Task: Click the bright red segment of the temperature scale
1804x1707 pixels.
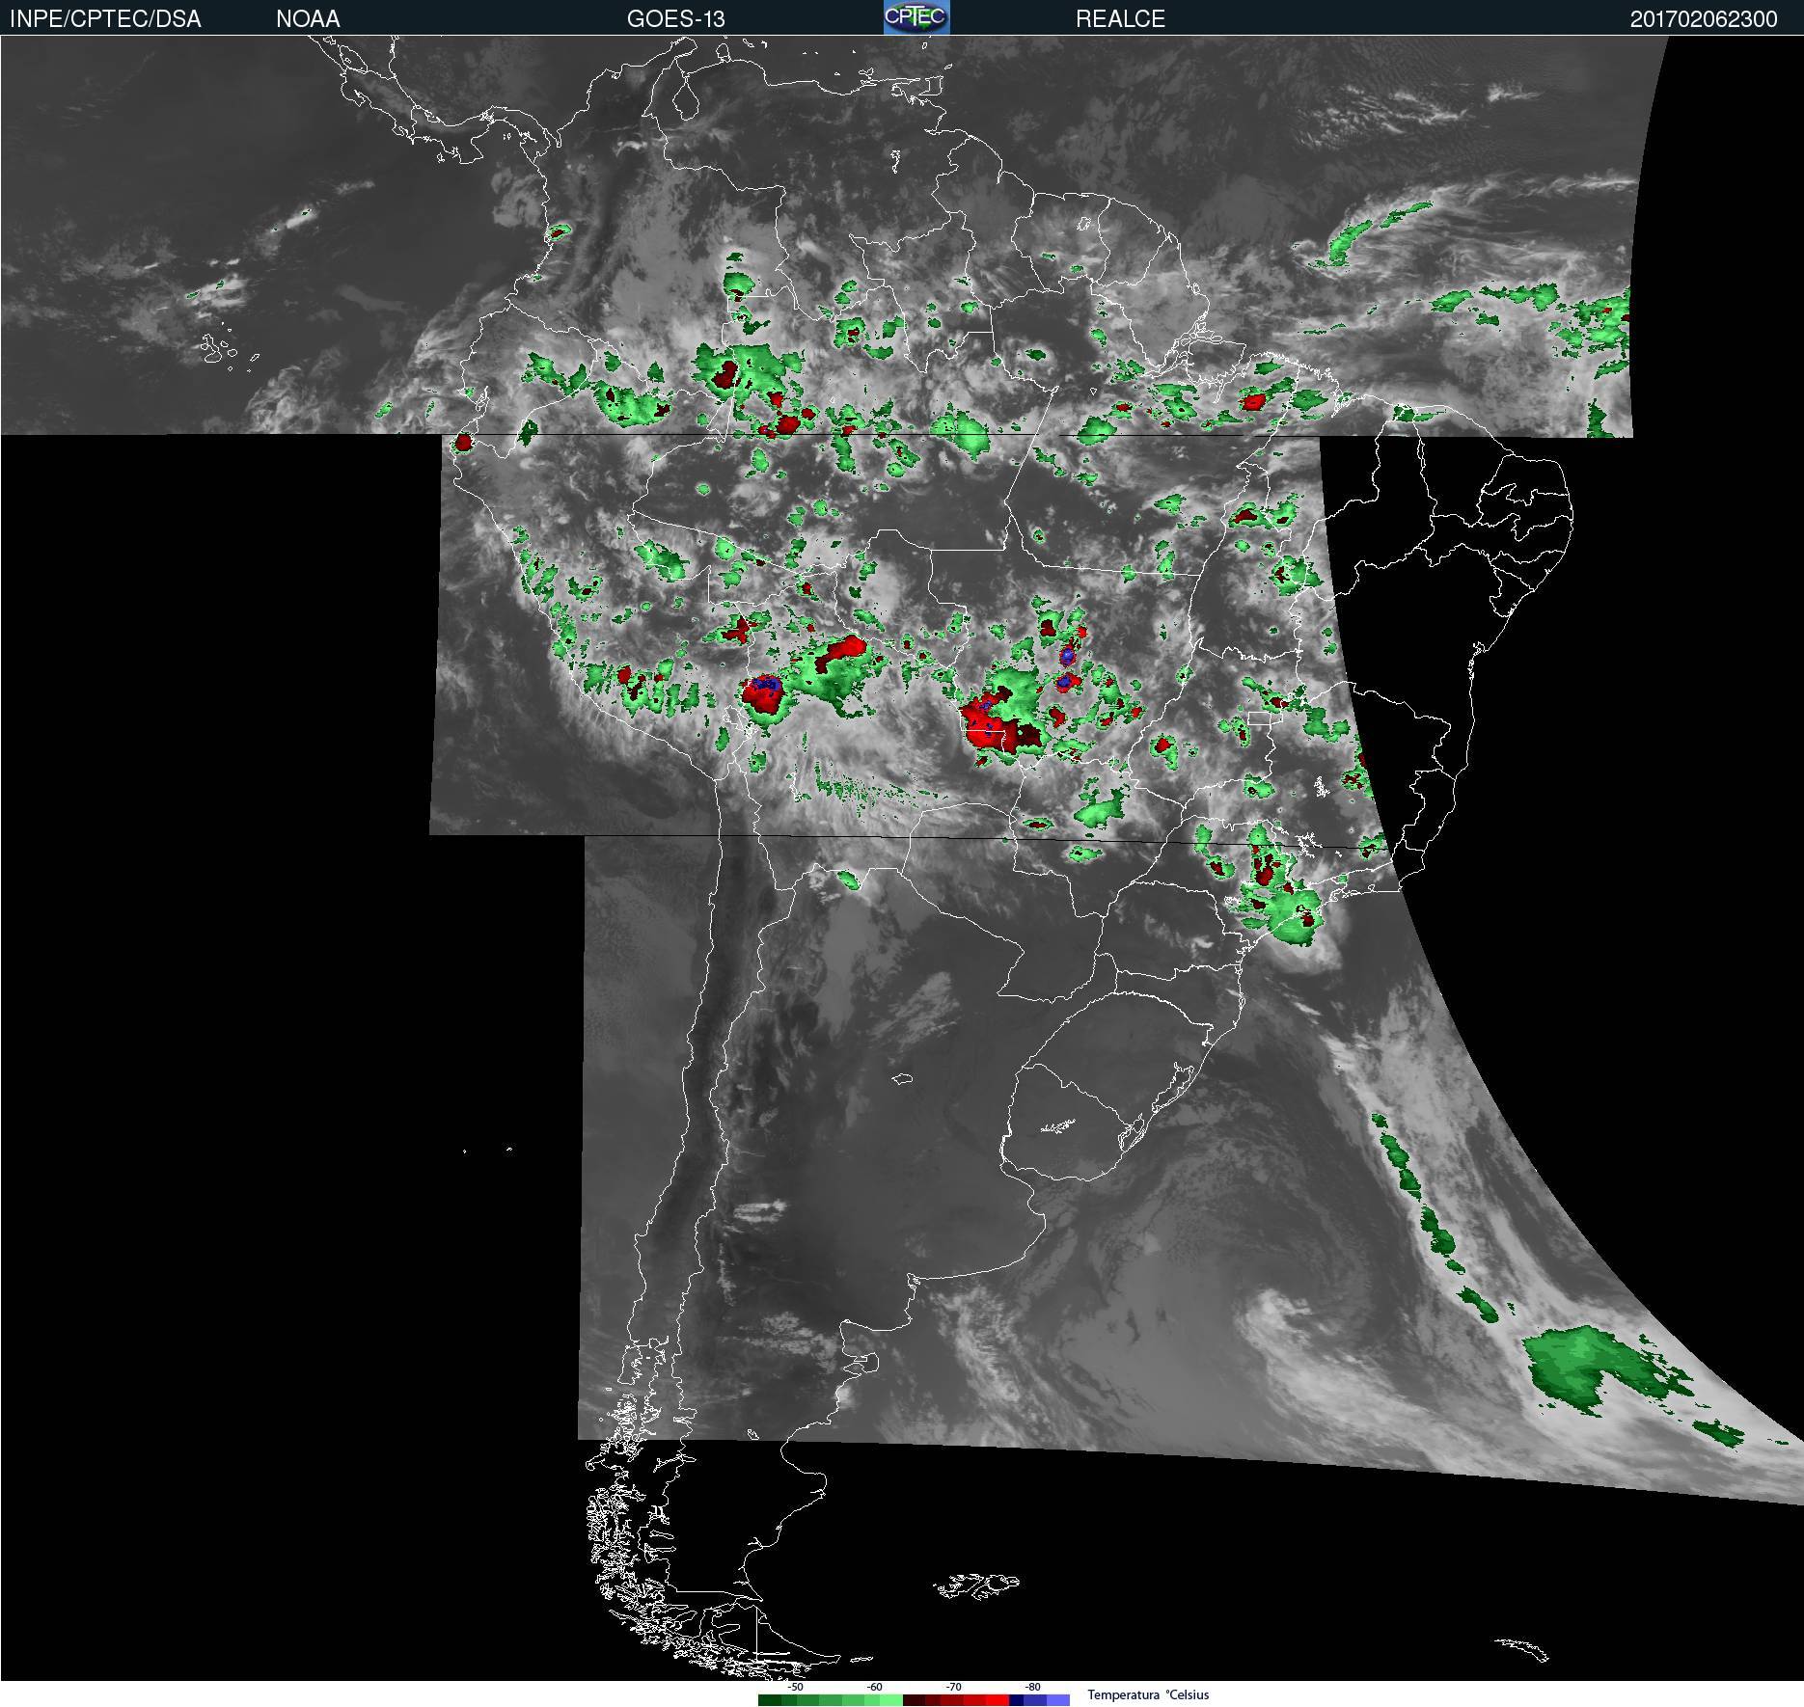Action: 998,1699
